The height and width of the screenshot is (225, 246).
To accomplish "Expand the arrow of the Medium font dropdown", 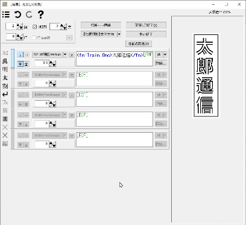I will pyautogui.click(x=65, y=54).
